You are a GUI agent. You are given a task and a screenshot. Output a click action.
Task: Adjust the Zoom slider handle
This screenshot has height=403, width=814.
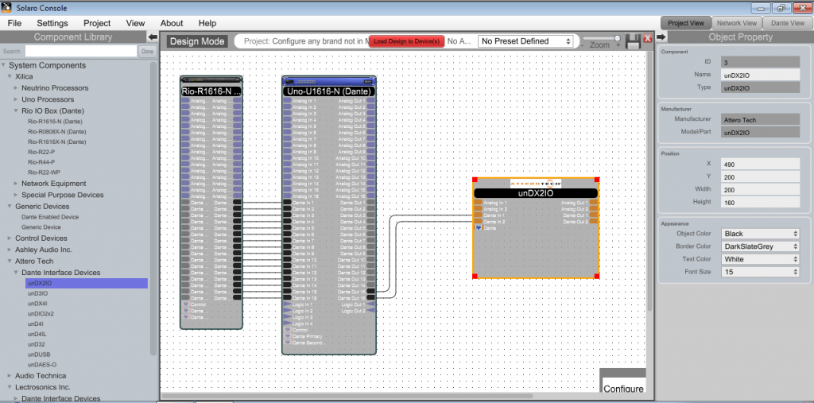point(617,38)
